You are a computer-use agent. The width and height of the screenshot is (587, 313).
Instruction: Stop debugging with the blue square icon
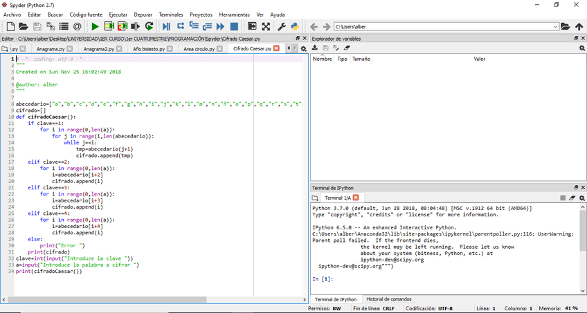click(x=235, y=27)
